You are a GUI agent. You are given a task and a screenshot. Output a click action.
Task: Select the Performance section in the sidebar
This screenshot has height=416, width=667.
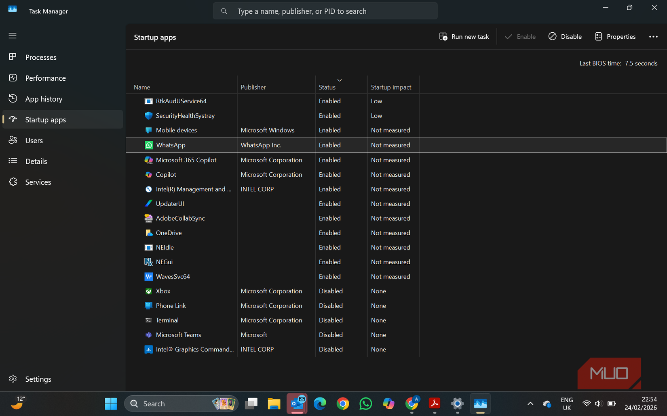coord(45,78)
